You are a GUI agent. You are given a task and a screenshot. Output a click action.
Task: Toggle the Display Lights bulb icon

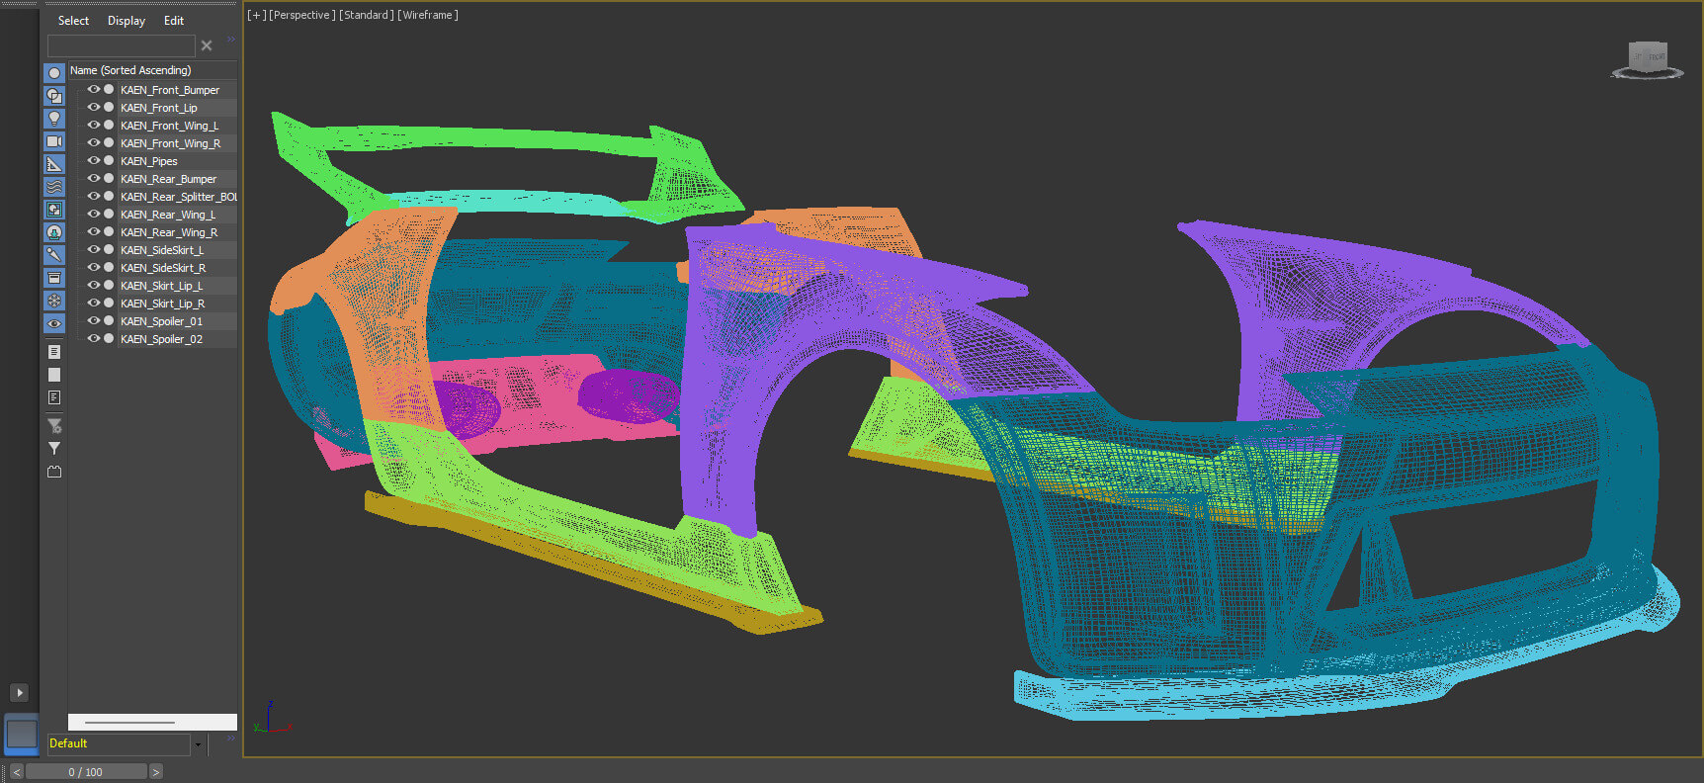54,119
